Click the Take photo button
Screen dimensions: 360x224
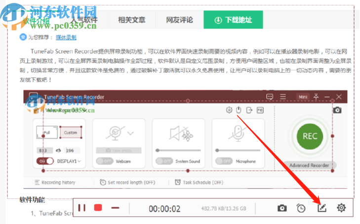pos(119,150)
